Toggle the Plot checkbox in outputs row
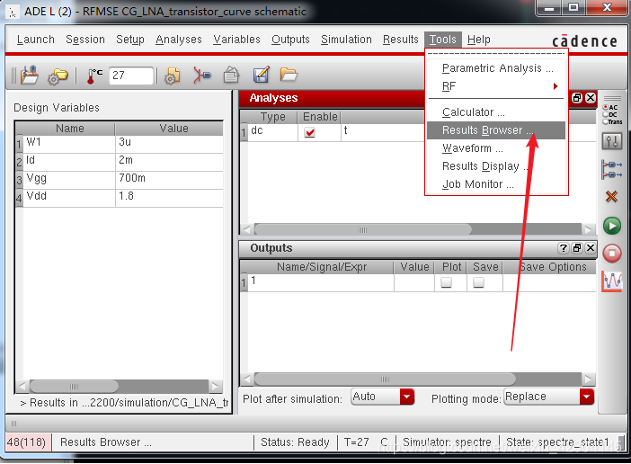 point(446,282)
